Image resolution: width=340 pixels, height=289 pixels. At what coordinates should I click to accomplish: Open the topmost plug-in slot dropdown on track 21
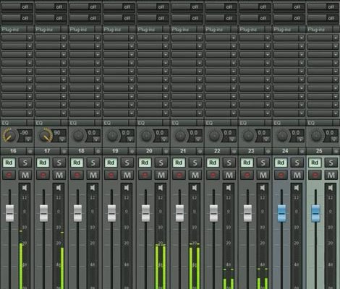click(200, 38)
